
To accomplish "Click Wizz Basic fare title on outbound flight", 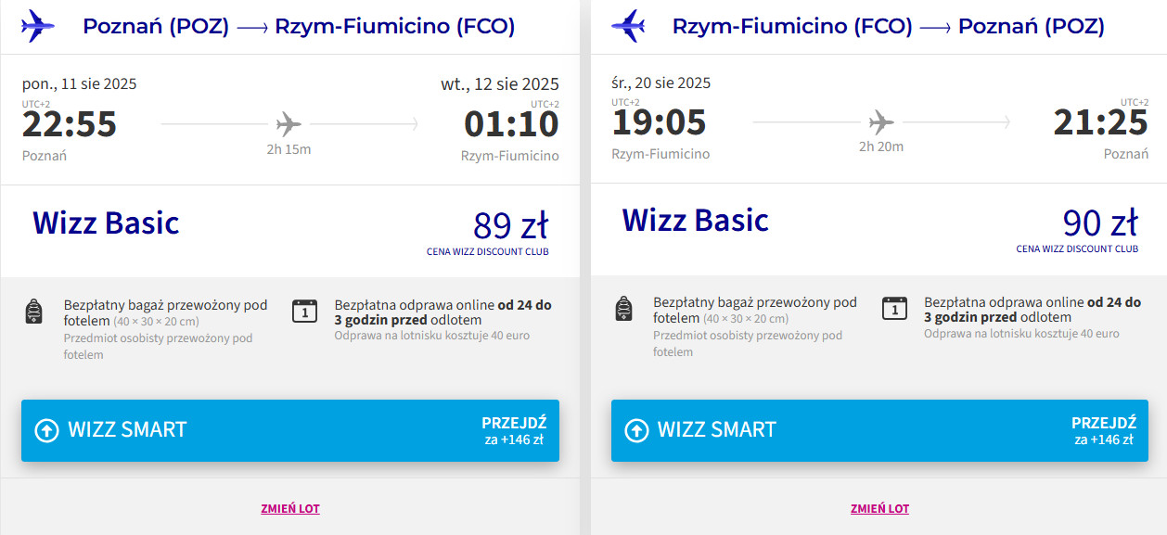I will [106, 223].
